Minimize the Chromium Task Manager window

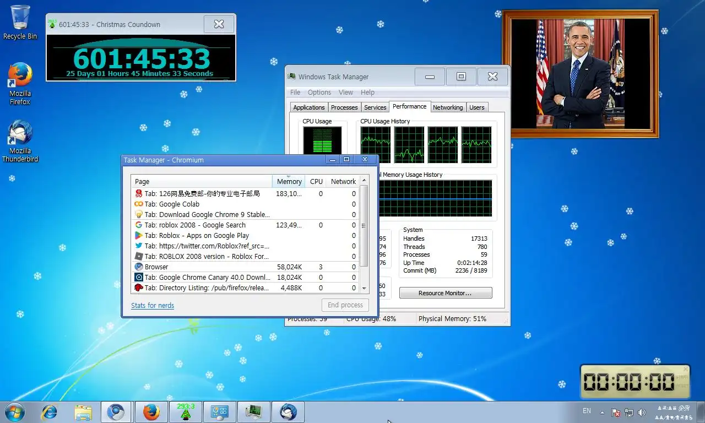tap(332, 160)
